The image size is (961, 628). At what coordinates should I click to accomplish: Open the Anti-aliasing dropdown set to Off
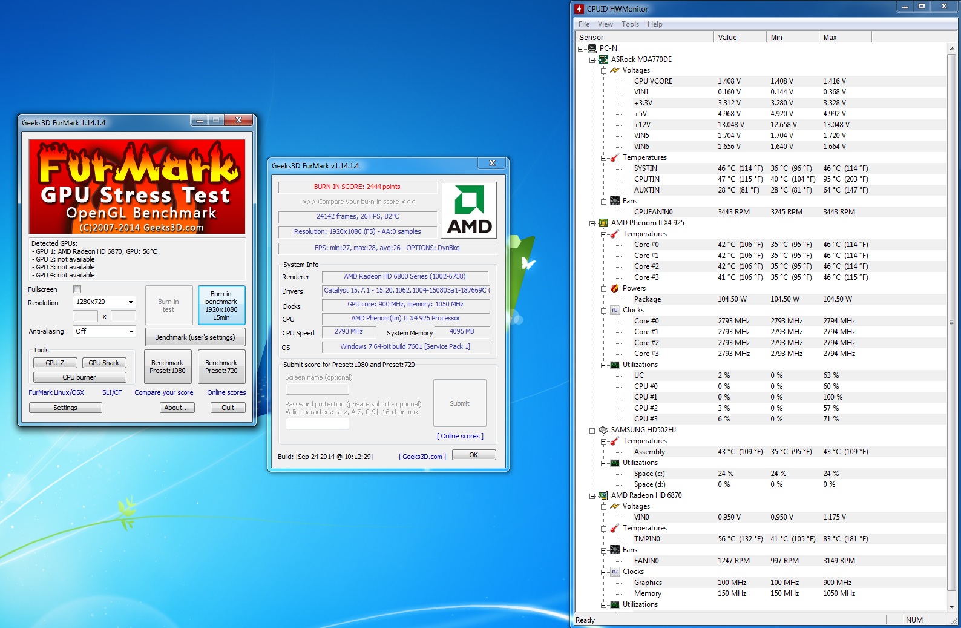pyautogui.click(x=104, y=331)
